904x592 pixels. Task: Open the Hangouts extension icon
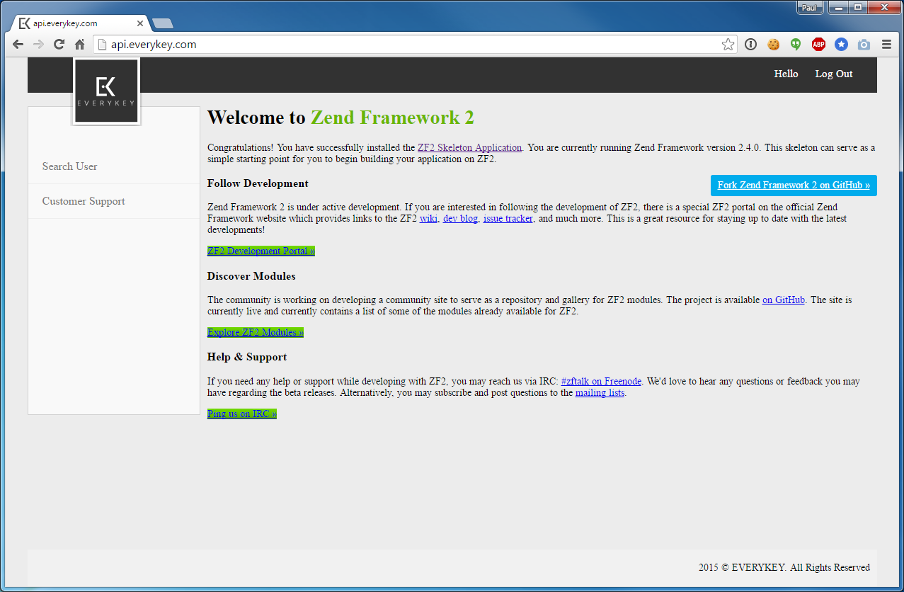tap(796, 45)
